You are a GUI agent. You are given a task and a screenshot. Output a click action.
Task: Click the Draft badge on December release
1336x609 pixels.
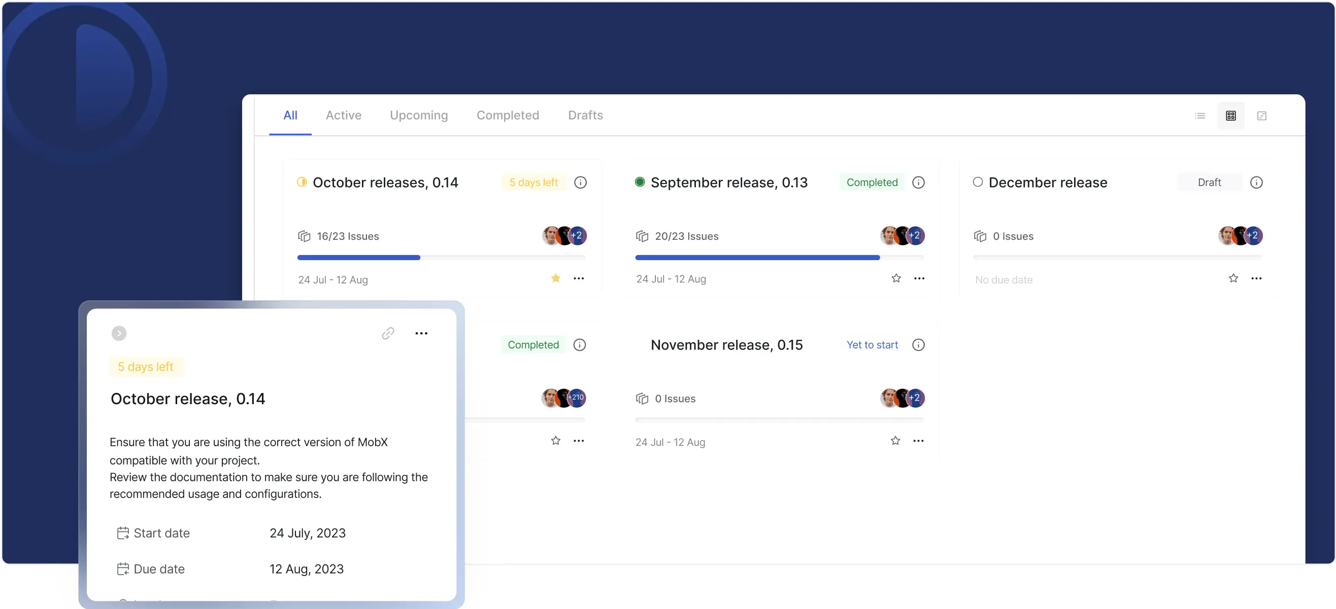click(x=1209, y=183)
